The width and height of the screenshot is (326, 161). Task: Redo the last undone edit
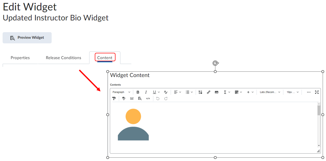pos(166,98)
